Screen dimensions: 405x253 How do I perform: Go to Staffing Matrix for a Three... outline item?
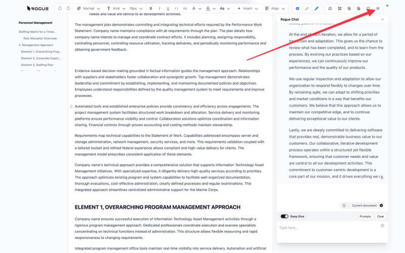tap(37, 32)
